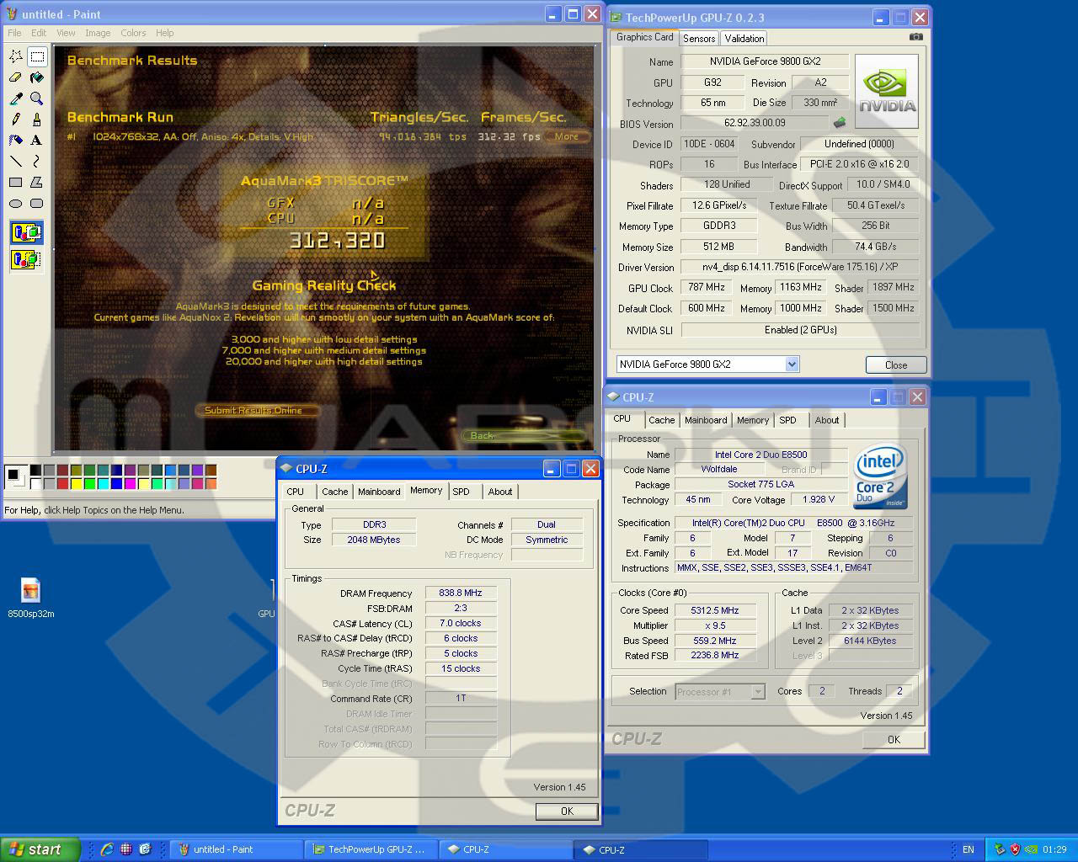This screenshot has width=1078, height=862.
Task: Open the Processor #1 selection dropdown
Action: 758,692
